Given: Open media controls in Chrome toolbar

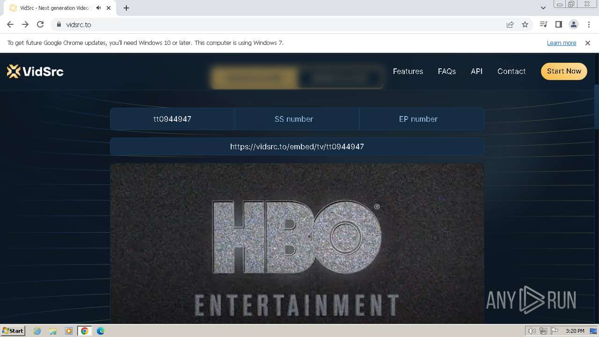Looking at the screenshot, I should 543,24.
